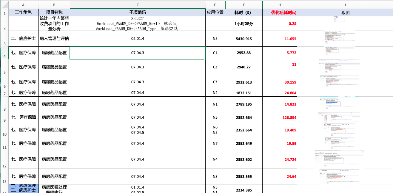393x193 pixels.
Task: Click the 病人管理与评估 project cell
Action: tap(54, 39)
